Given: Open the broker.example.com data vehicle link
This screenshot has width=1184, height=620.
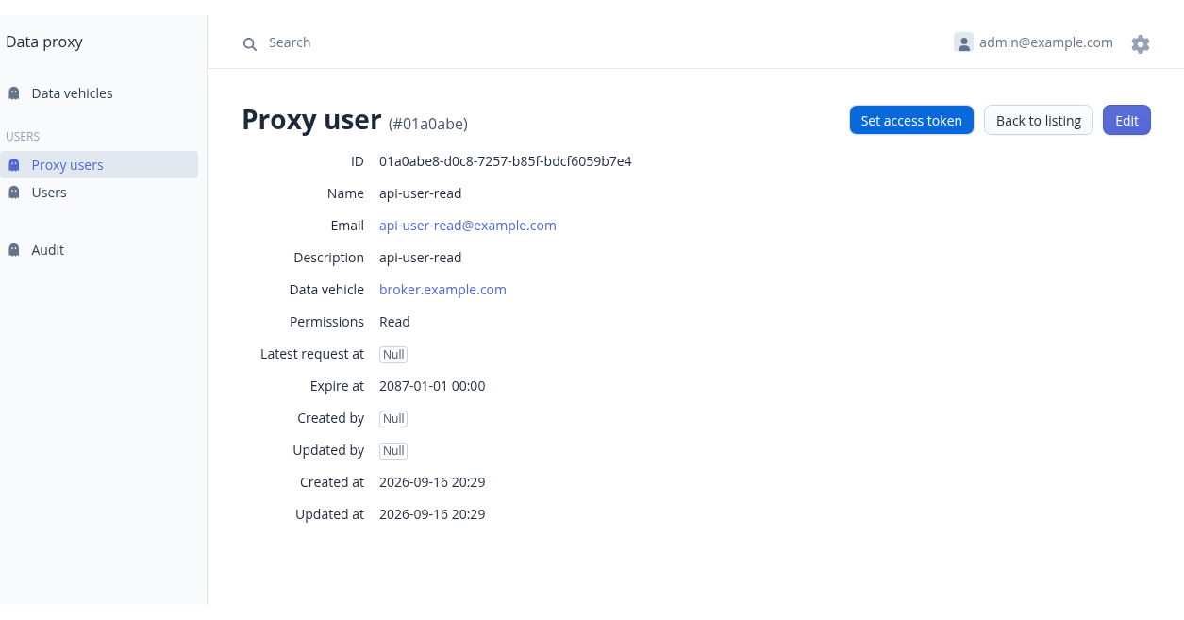Looking at the screenshot, I should 442,290.
